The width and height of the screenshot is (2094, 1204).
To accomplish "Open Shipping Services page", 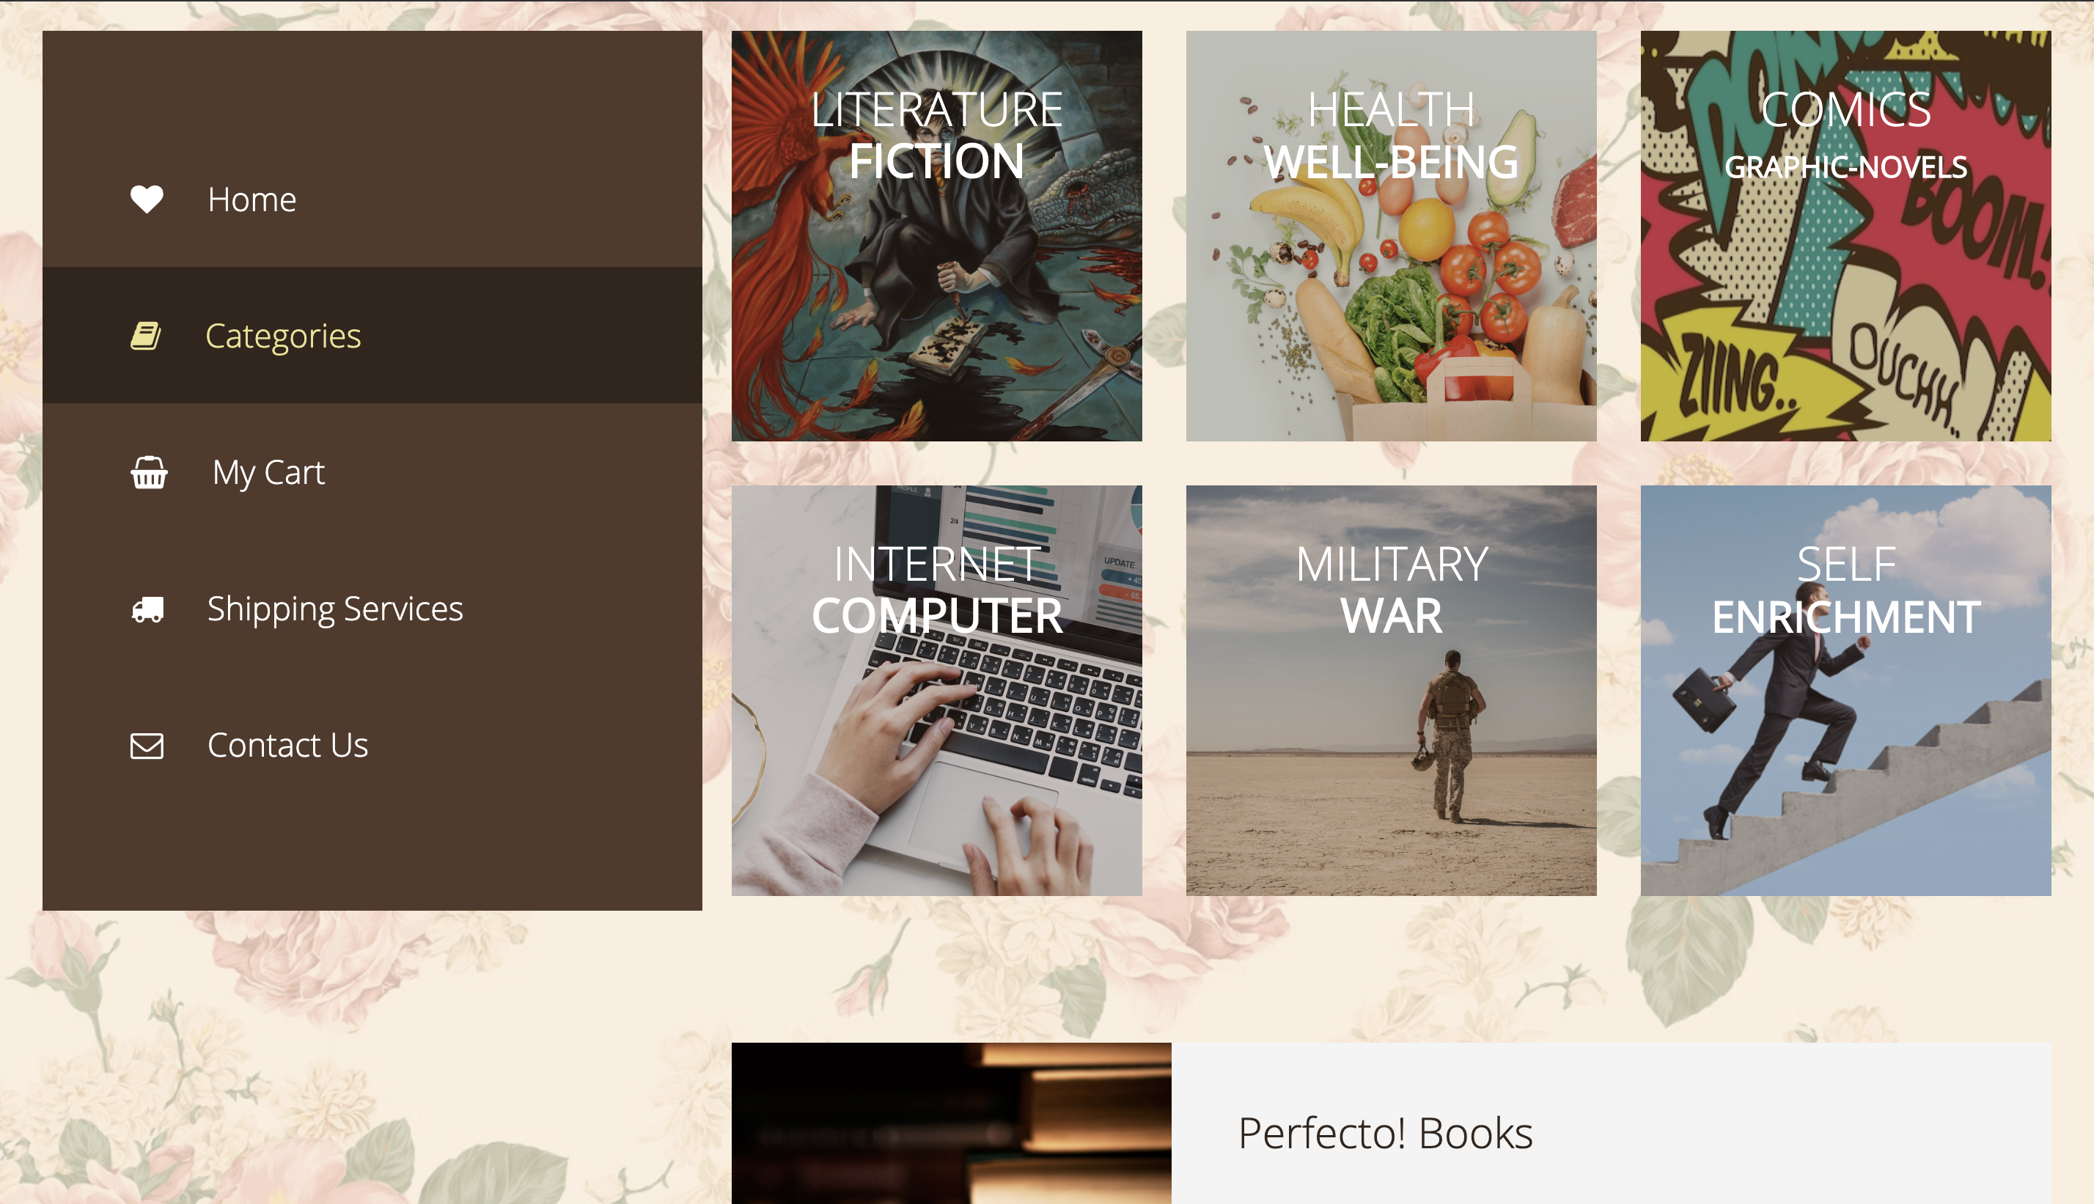I will [372, 609].
